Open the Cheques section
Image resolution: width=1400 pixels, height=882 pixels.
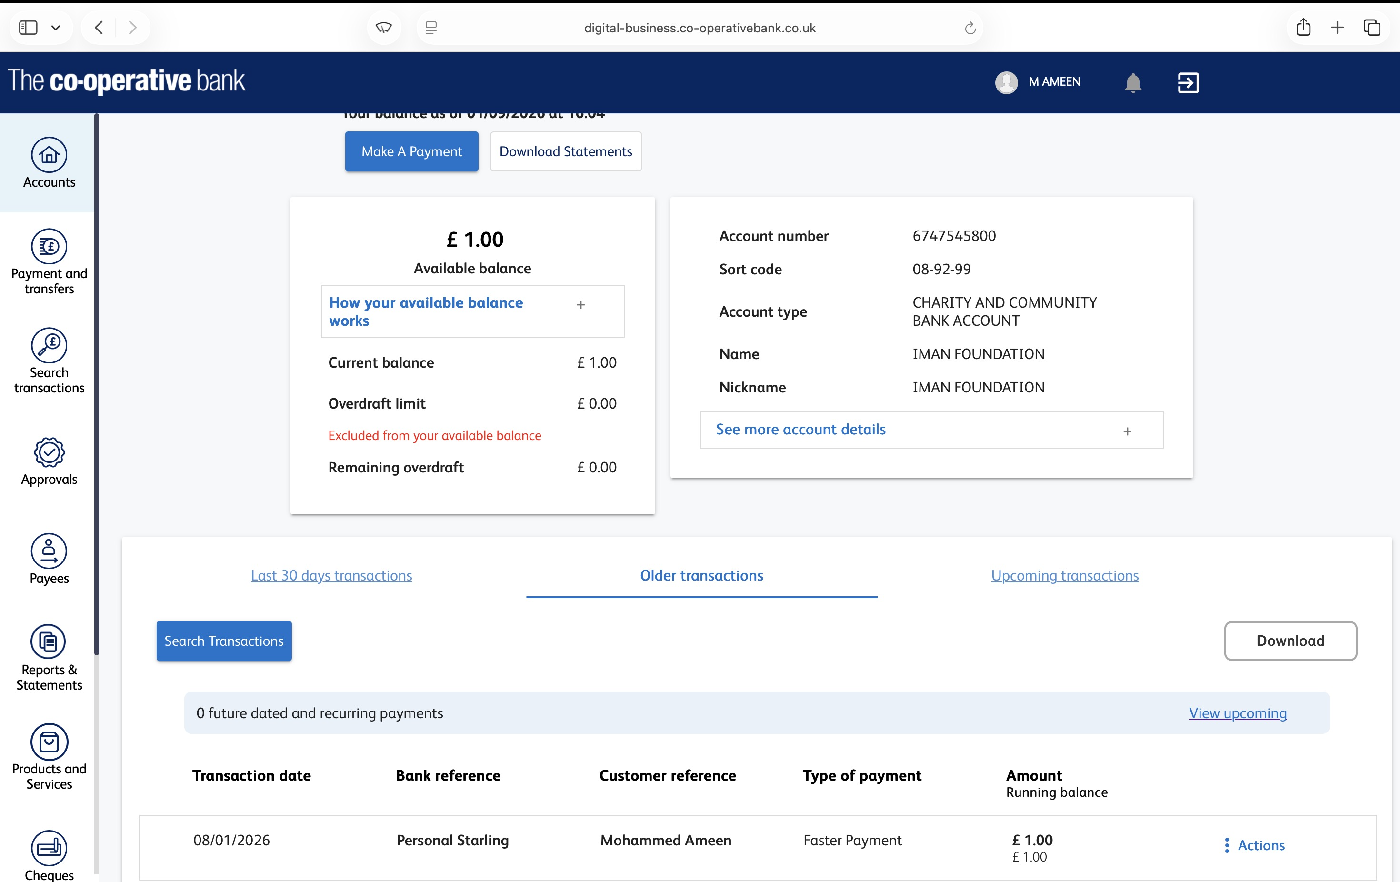pyautogui.click(x=49, y=855)
